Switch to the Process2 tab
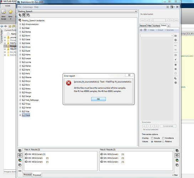 tap(37, 175)
